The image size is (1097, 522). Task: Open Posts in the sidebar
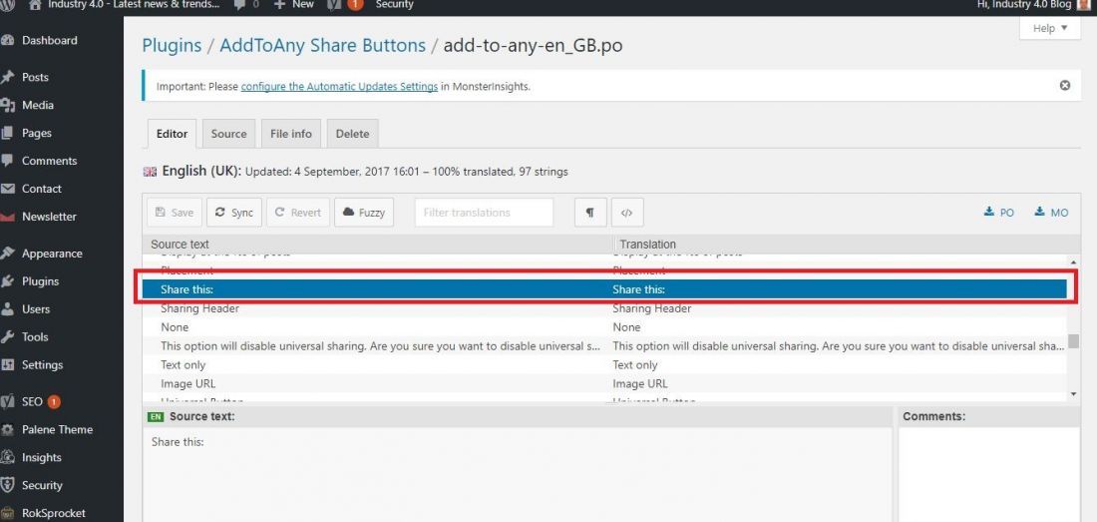(x=35, y=77)
